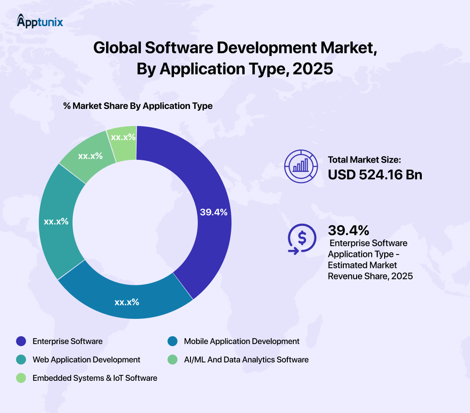The width and height of the screenshot is (470, 413).
Task: Click the circular dollar sign icon
Action: [301, 240]
